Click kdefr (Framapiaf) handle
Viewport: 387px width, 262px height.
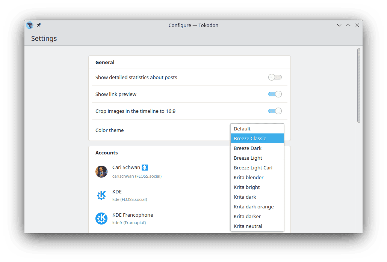tap(129, 223)
